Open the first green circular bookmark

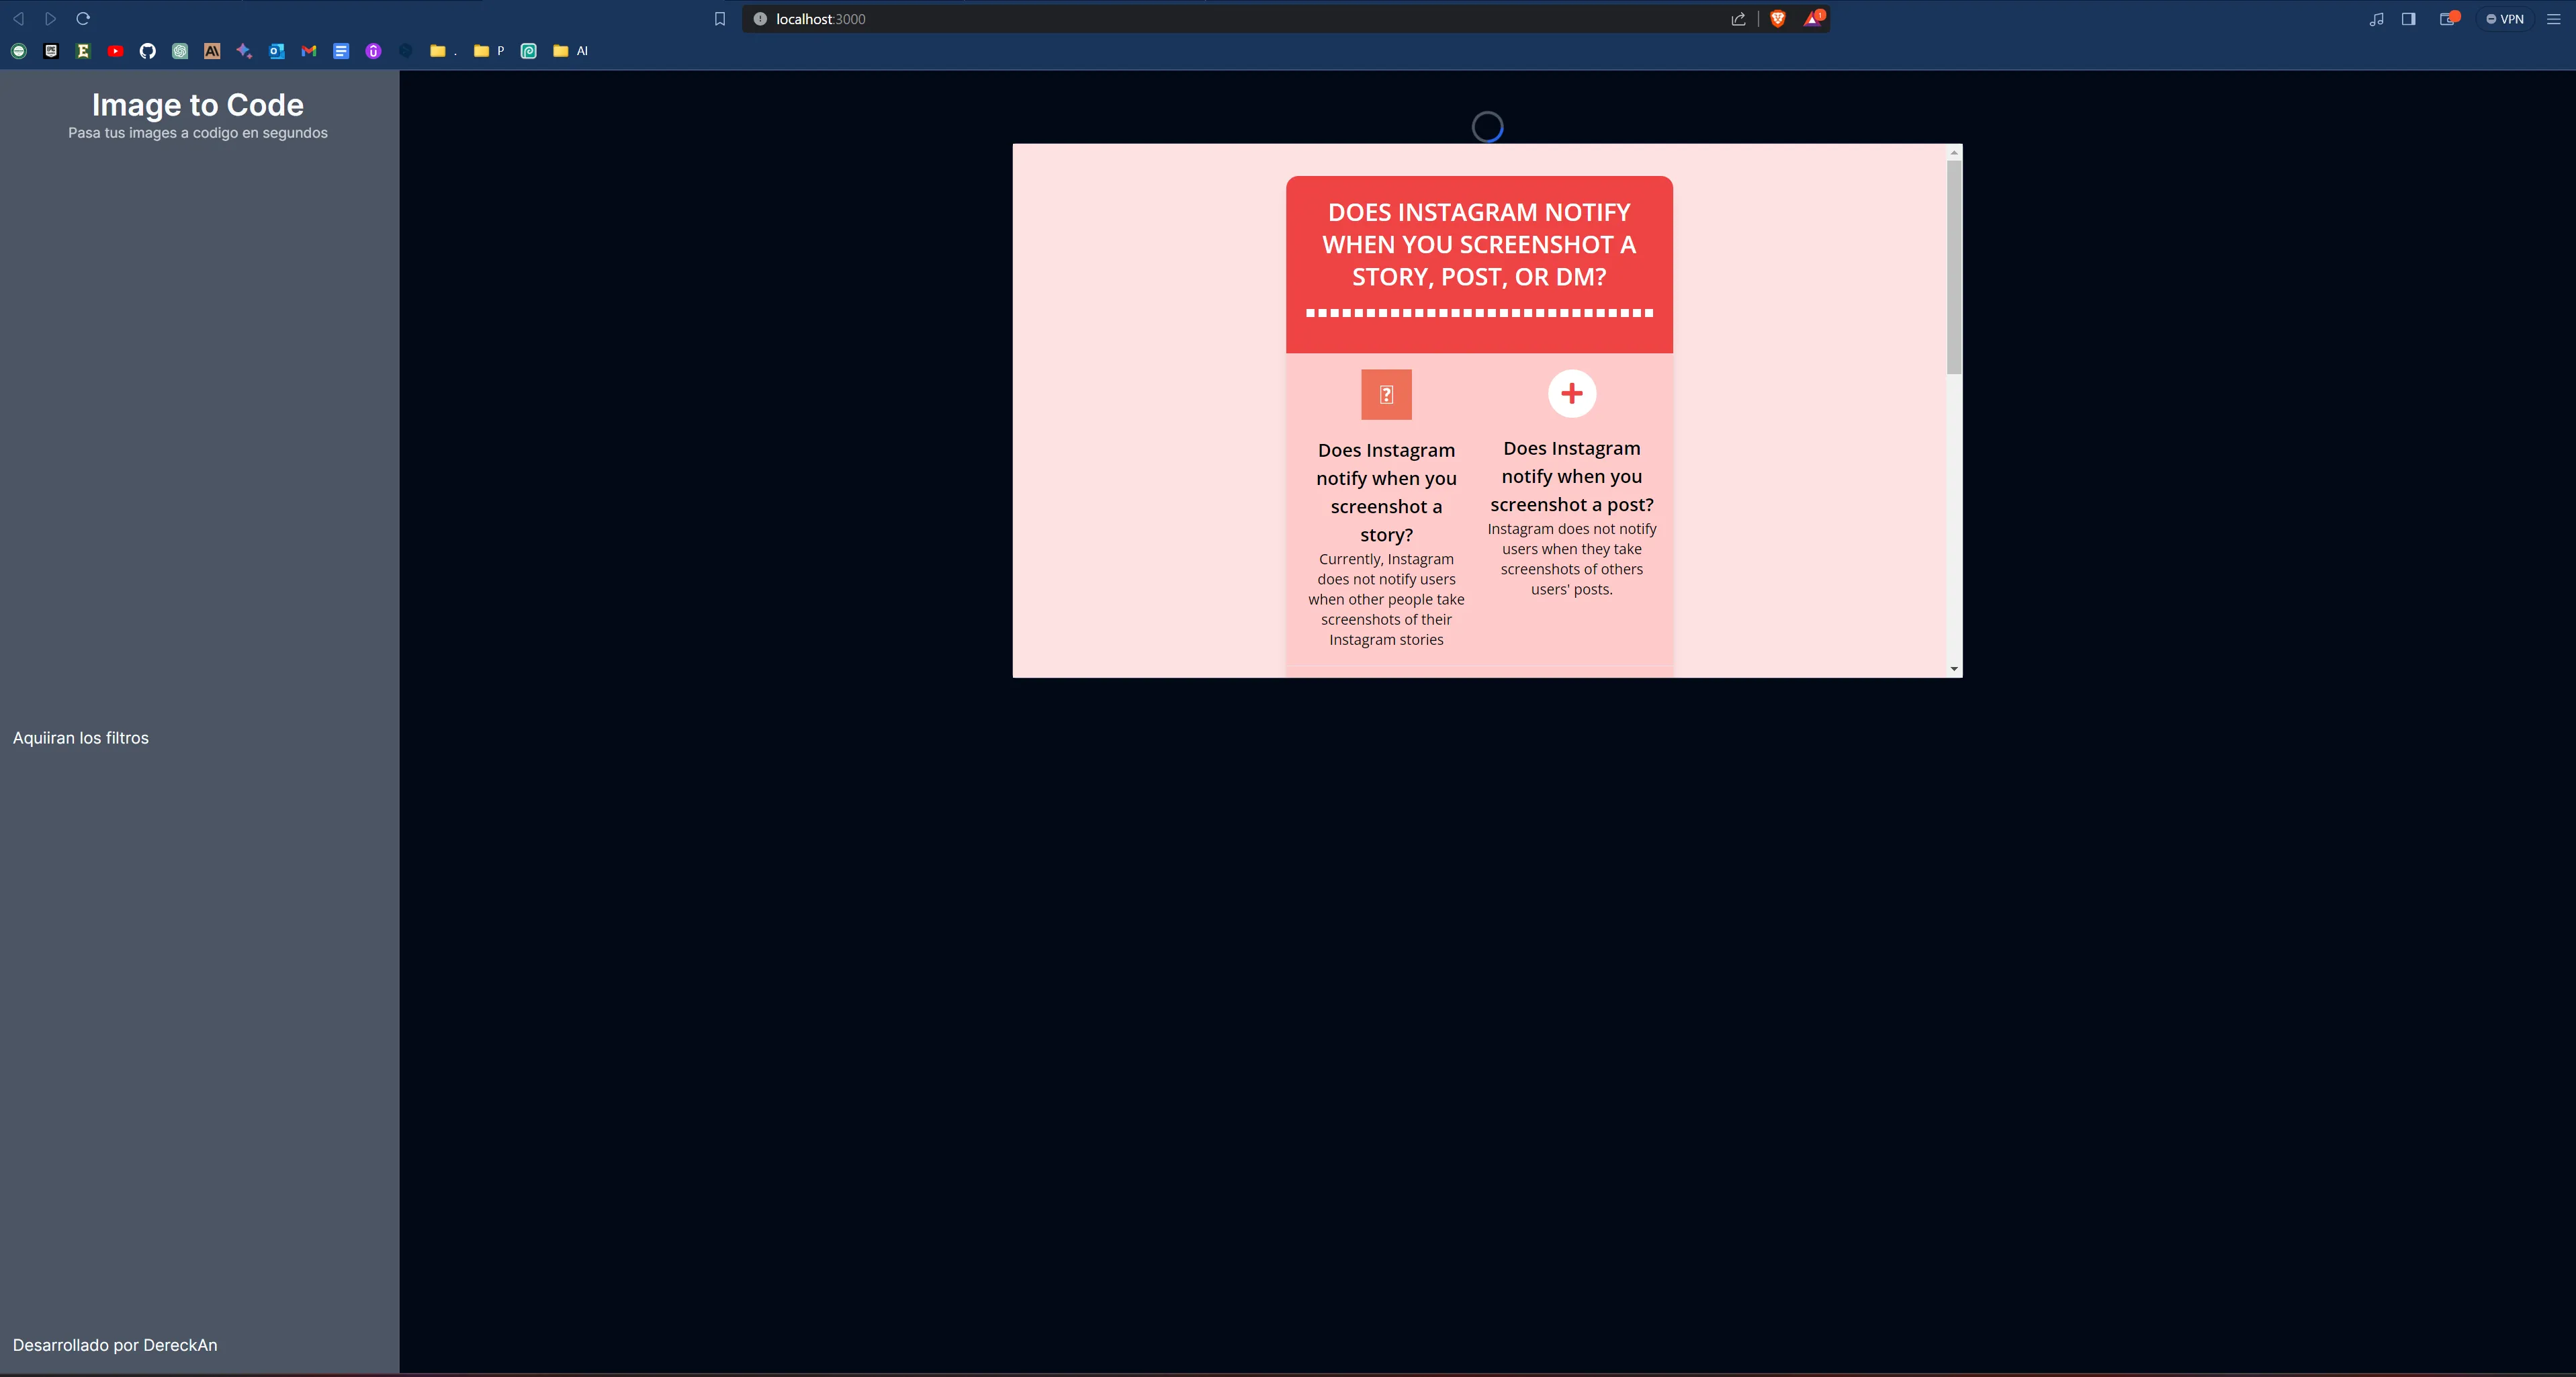tap(19, 51)
